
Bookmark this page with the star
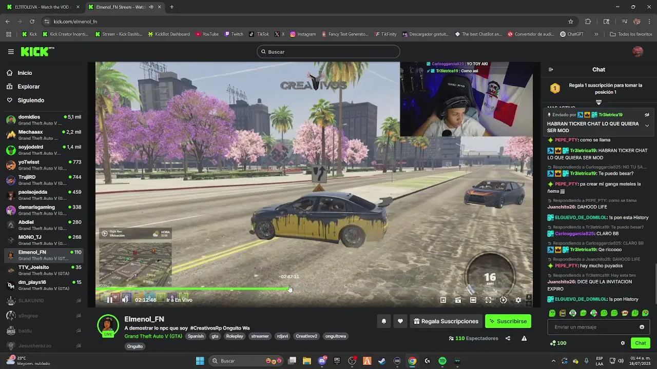pyautogui.click(x=570, y=22)
